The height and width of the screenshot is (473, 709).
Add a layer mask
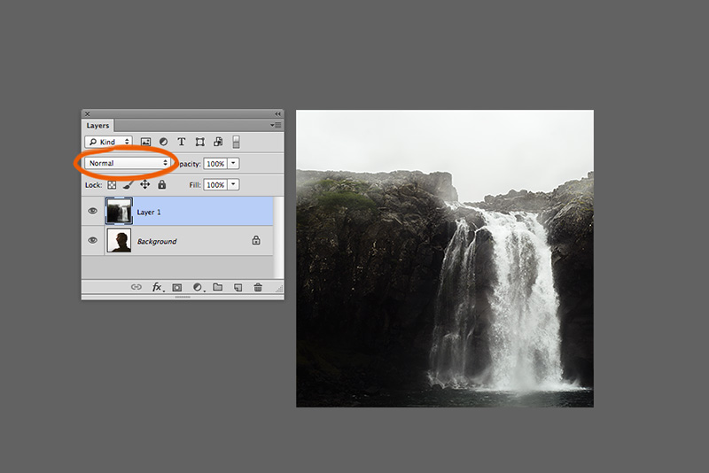point(176,287)
